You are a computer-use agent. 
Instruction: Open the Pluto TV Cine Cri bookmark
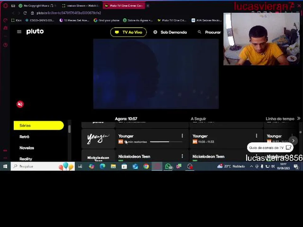(172, 20)
